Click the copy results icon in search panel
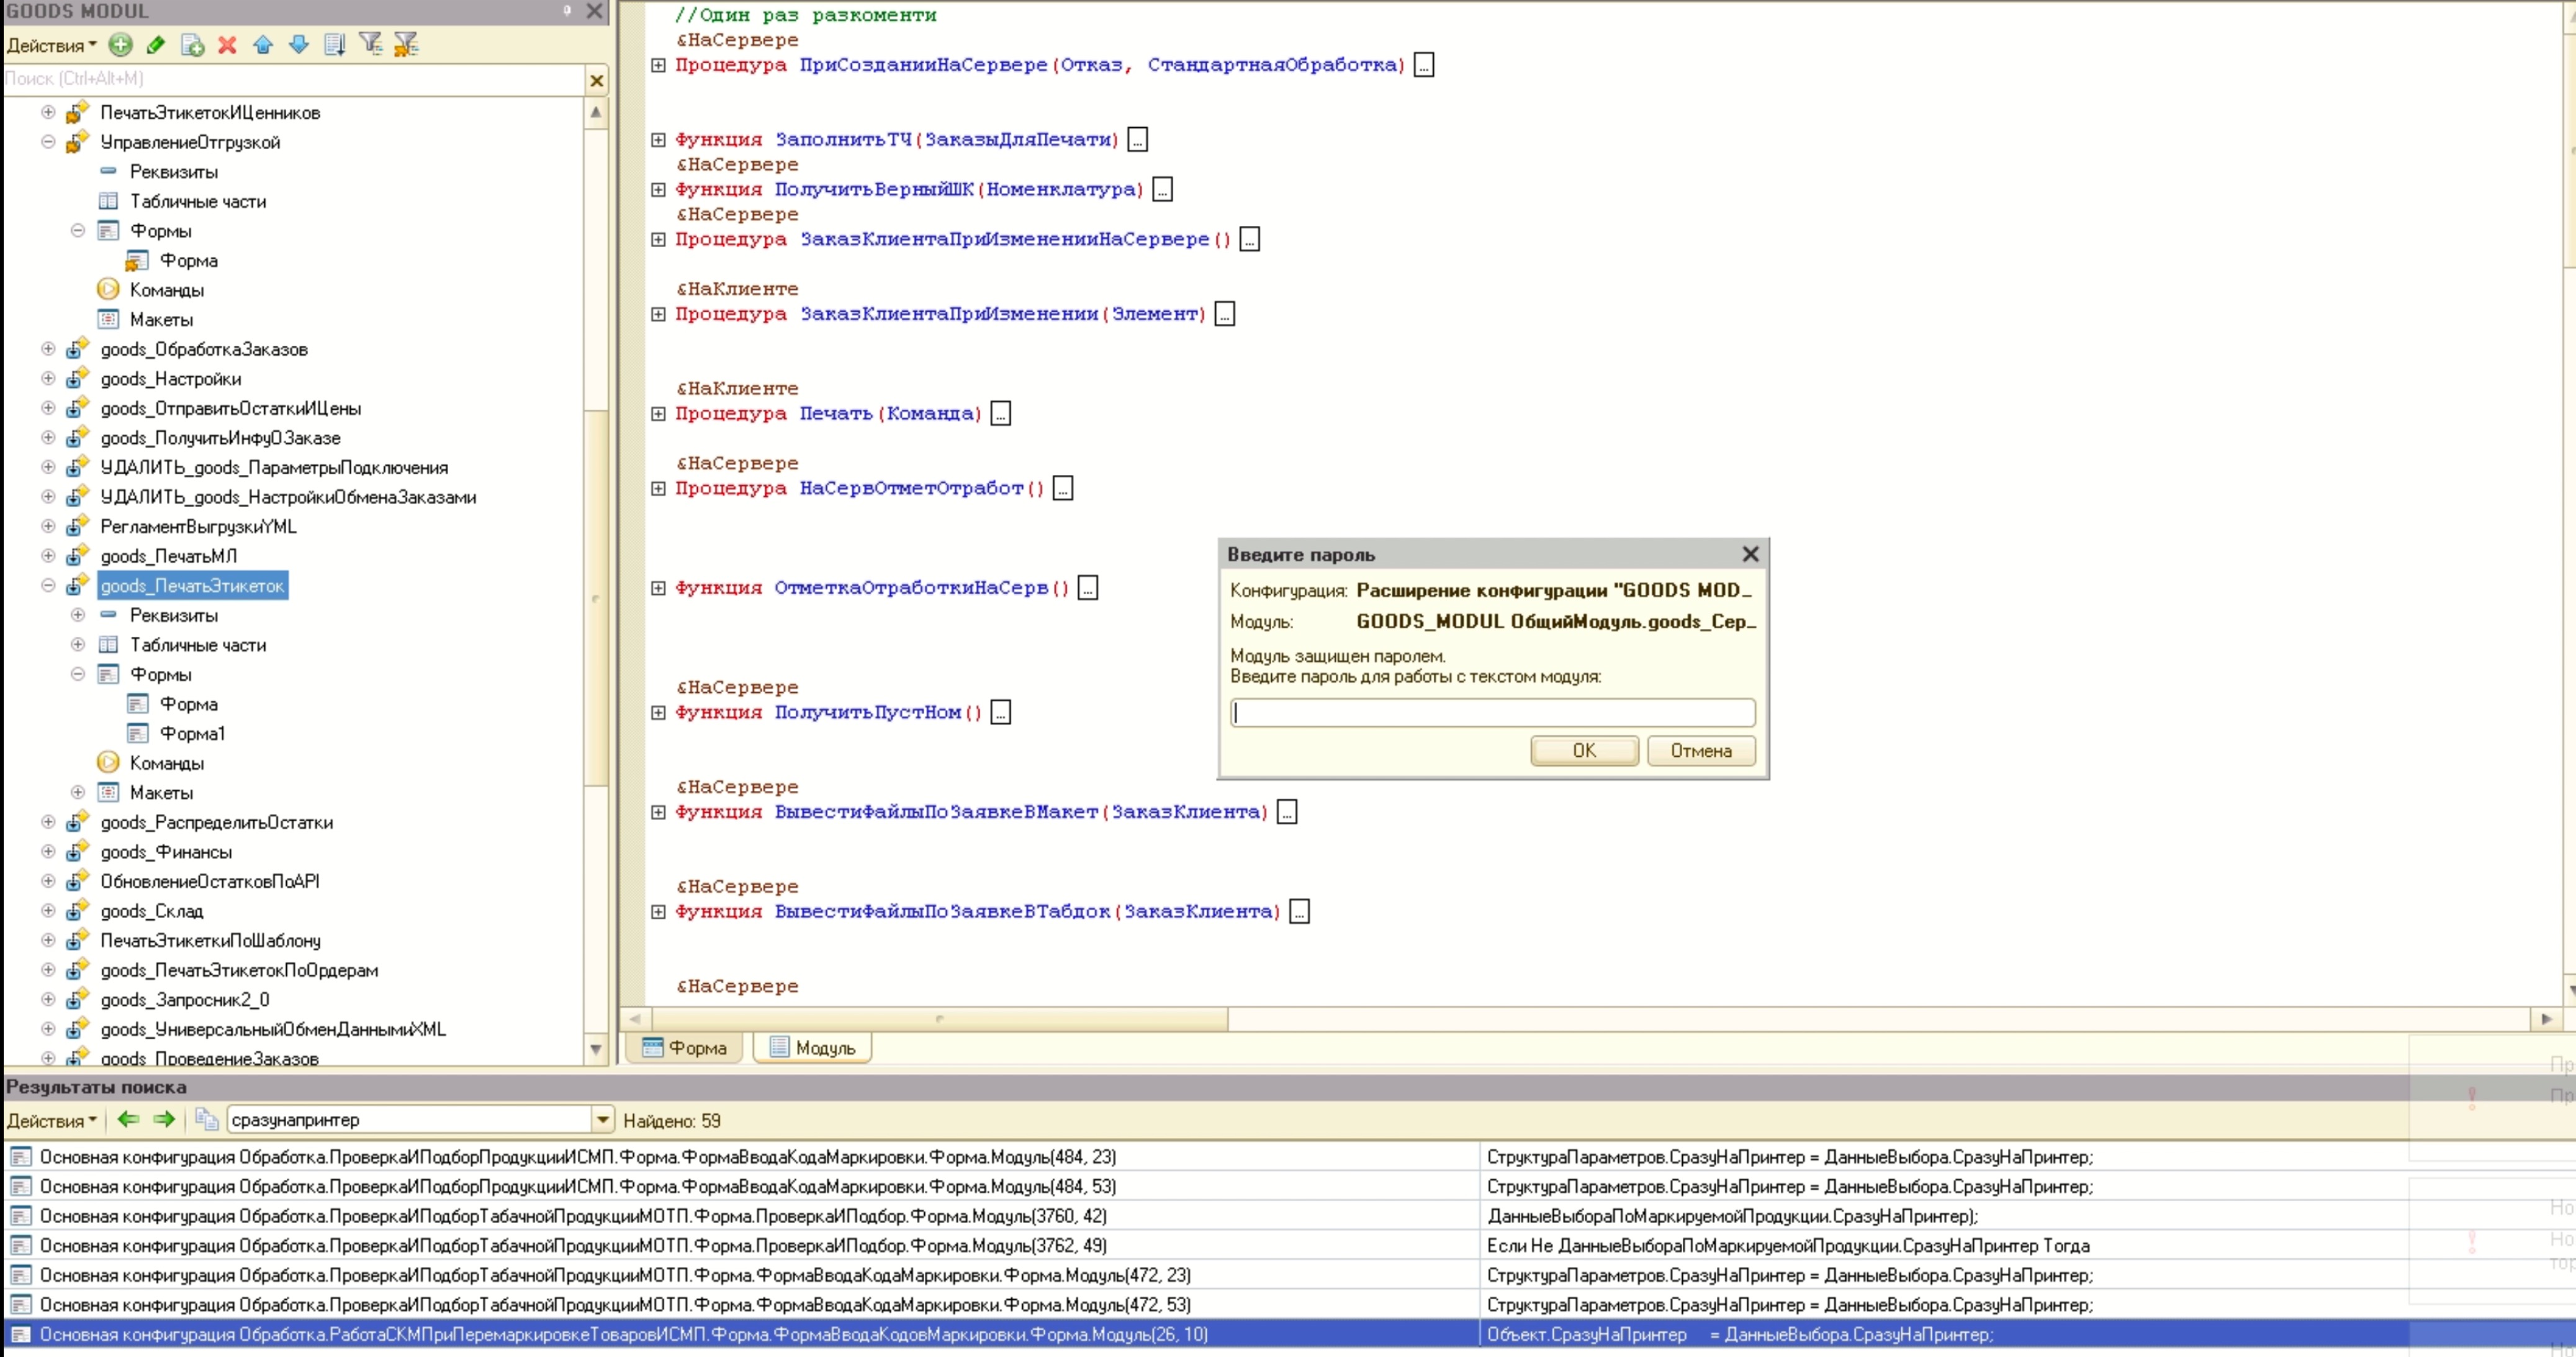Viewport: 2576px width, 1357px height. (206, 1119)
